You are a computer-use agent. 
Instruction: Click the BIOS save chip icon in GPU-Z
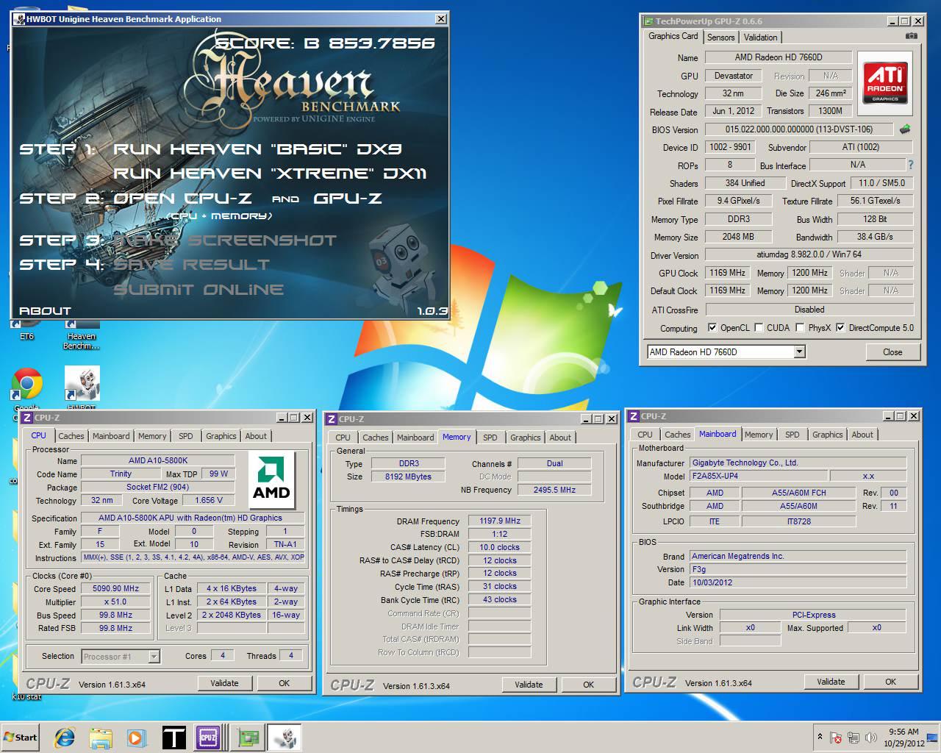904,129
